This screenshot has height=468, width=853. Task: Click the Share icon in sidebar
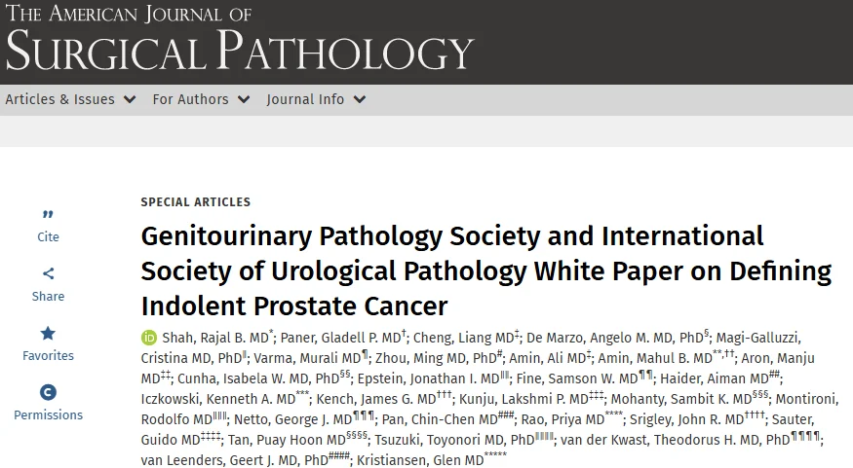point(48,274)
